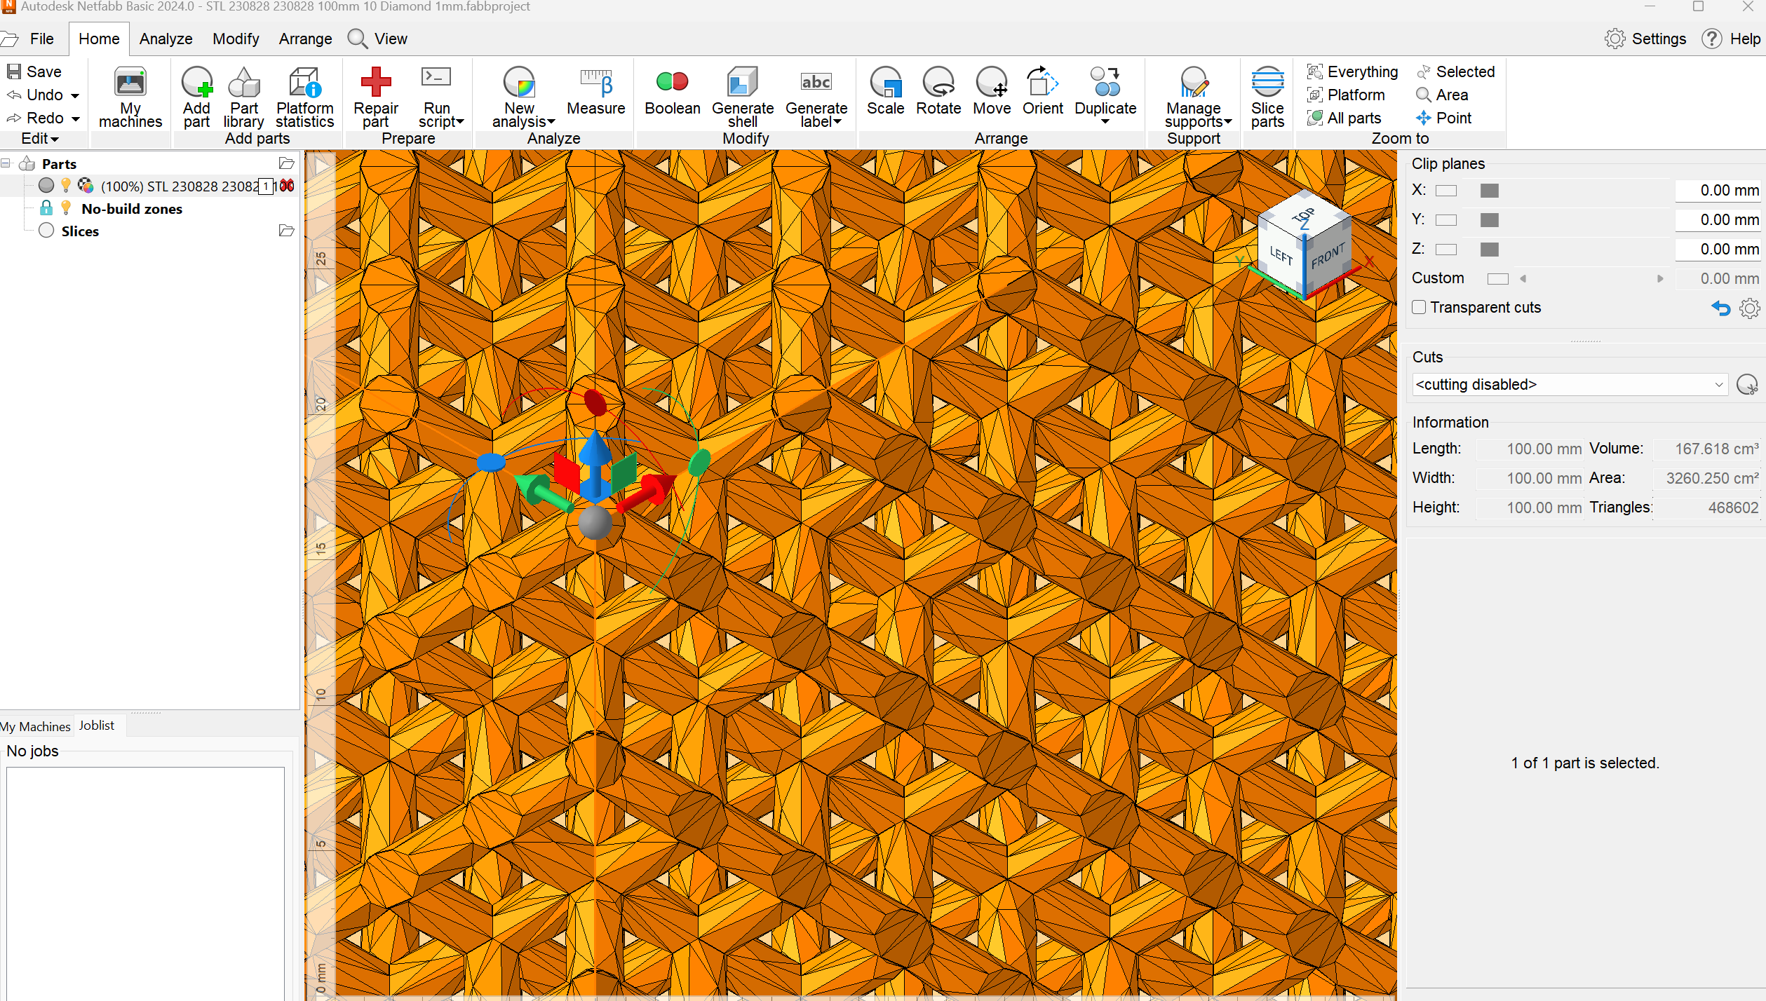The width and height of the screenshot is (1766, 1001).
Task: Click the Save button
Action: pos(34,71)
